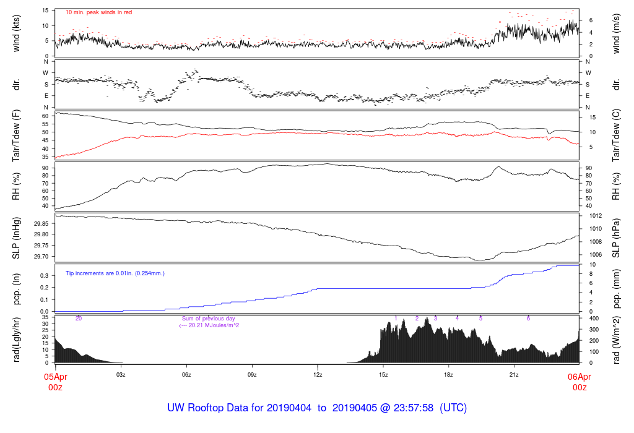This screenshot has width=634, height=433.
Task: Click the '400' W/m^2 radiation tick label
Action: (594, 319)
